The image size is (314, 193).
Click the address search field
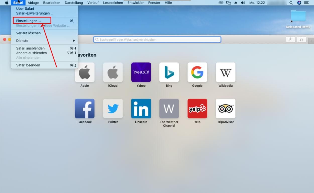tap(157, 40)
